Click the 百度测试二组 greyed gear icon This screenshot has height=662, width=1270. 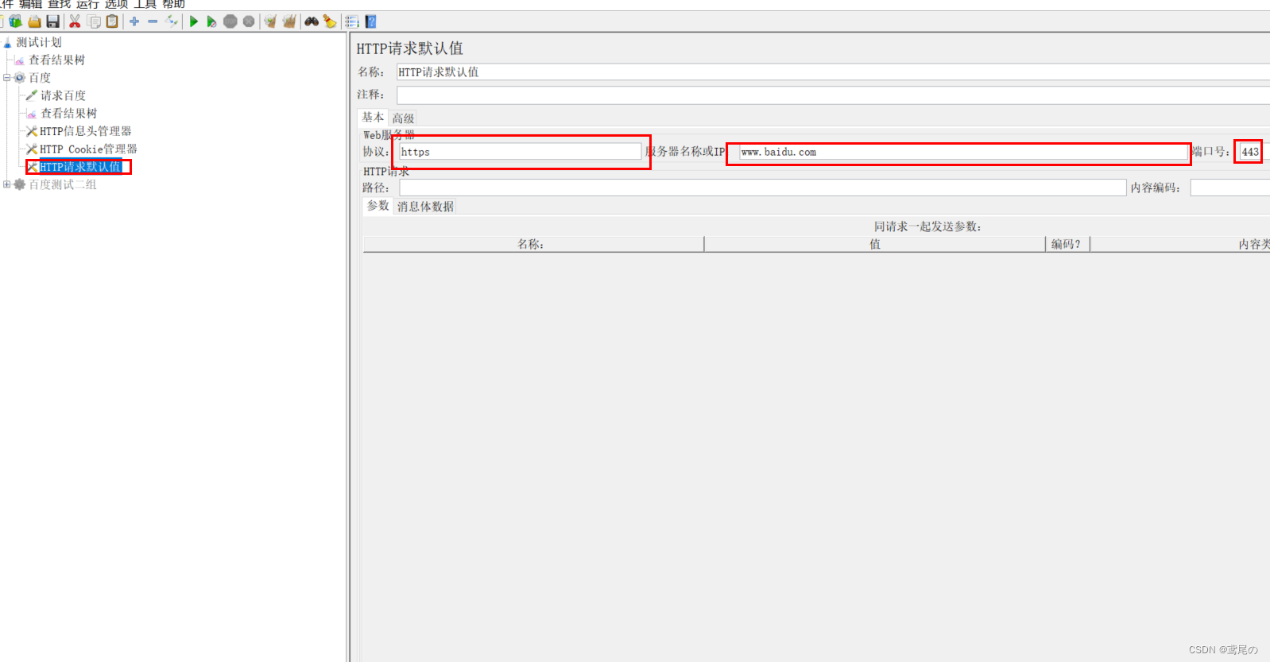tap(20, 184)
